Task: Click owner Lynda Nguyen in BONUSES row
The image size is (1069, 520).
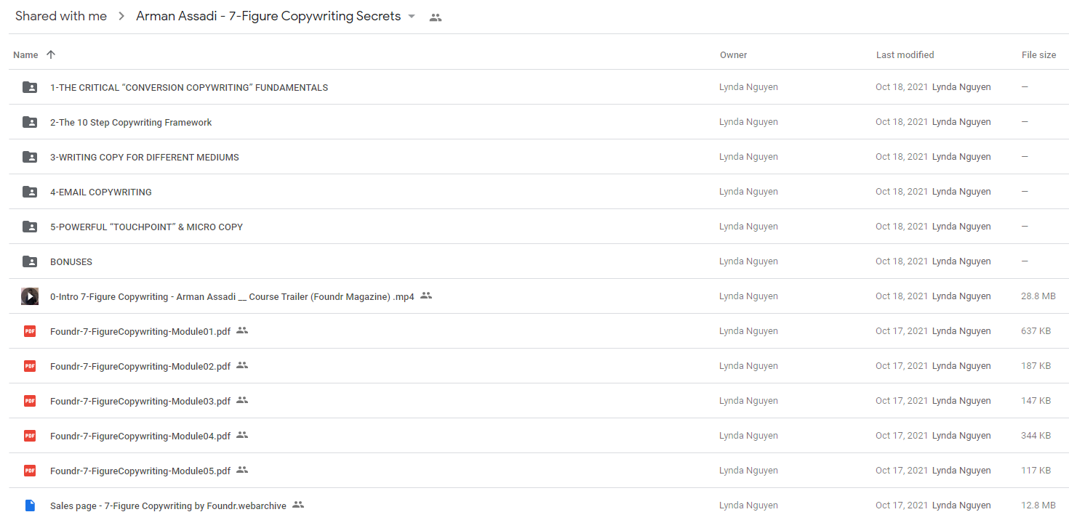Action: coord(748,261)
